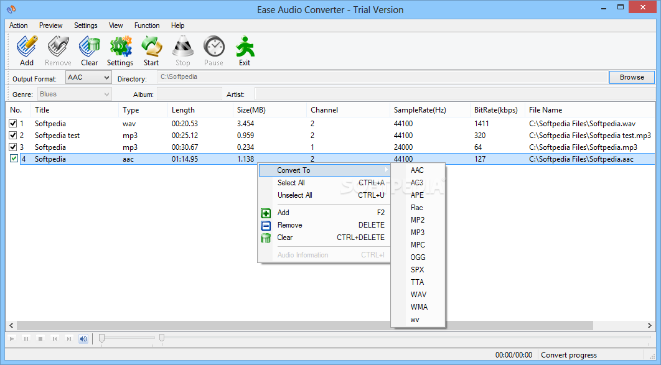This screenshot has width=661, height=365.
Task: Uncheck the checkbox for Softpedia test row
Action: click(12, 135)
